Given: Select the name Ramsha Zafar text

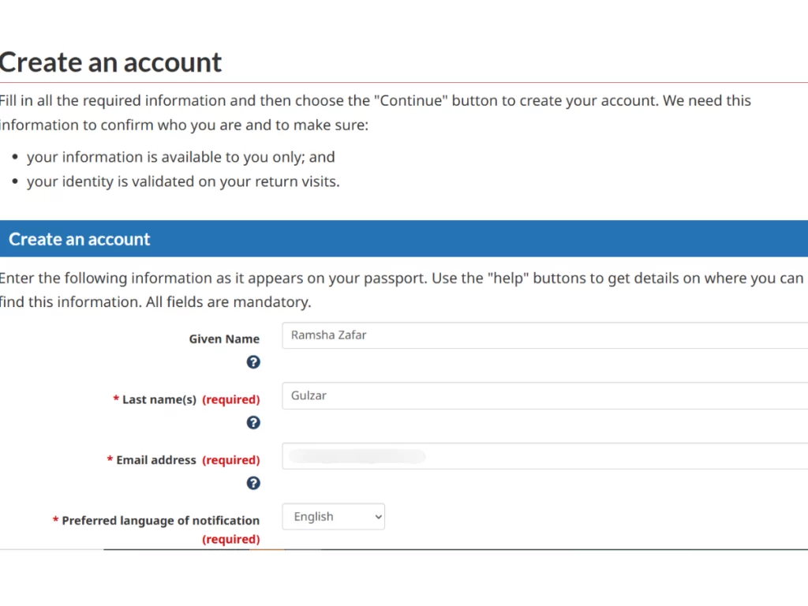Looking at the screenshot, I should pos(328,335).
